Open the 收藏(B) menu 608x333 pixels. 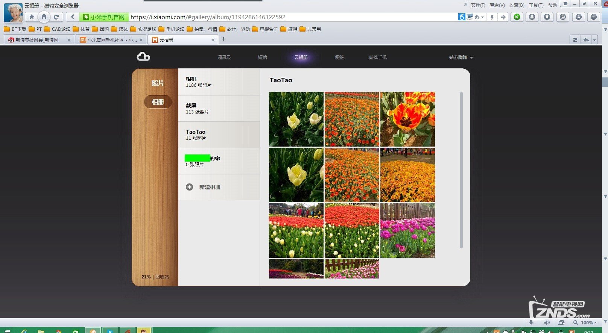coord(517,5)
